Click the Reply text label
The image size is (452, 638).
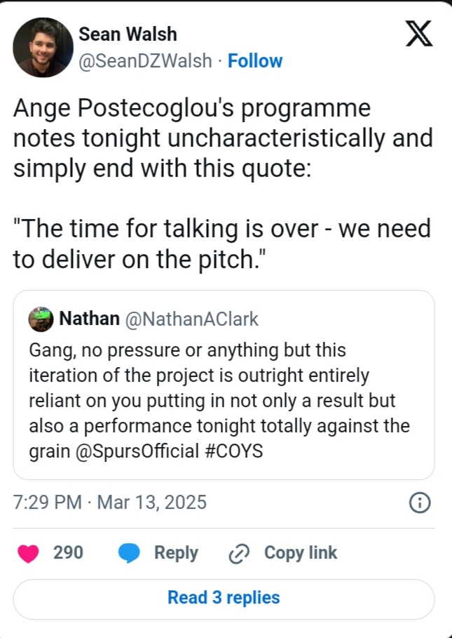[176, 553]
